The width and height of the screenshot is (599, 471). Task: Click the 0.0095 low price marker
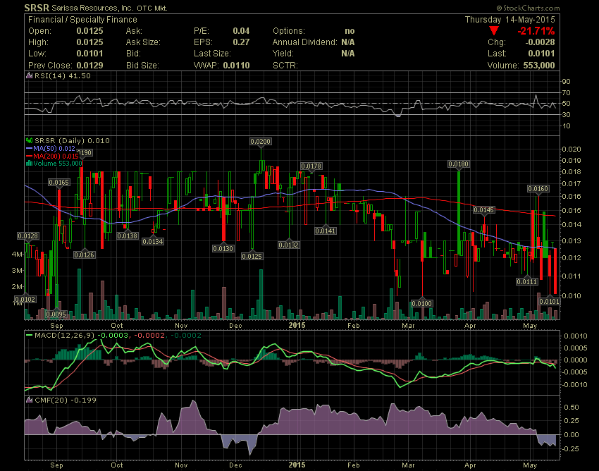click(x=56, y=314)
